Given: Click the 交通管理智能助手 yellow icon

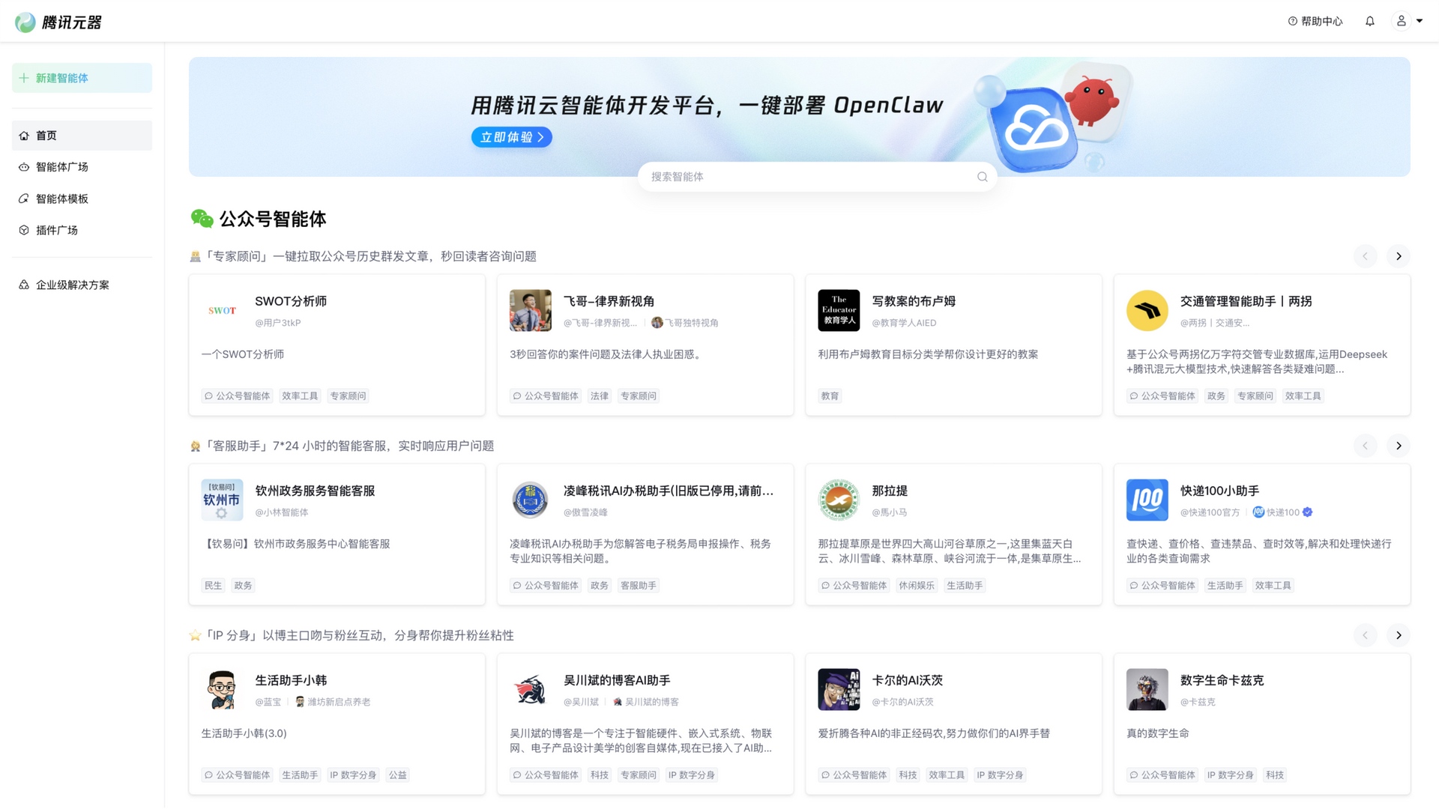Looking at the screenshot, I should [1147, 310].
